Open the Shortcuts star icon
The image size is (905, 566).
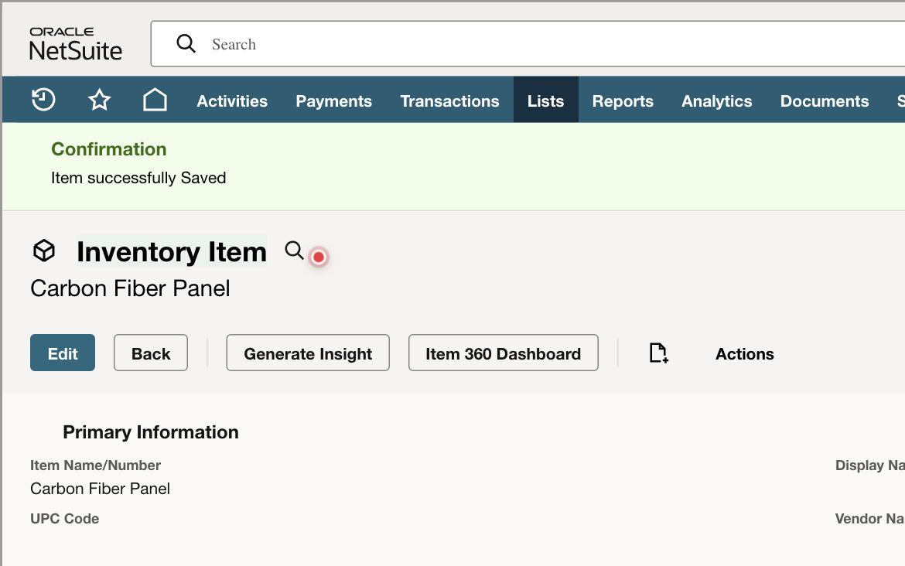coord(99,100)
